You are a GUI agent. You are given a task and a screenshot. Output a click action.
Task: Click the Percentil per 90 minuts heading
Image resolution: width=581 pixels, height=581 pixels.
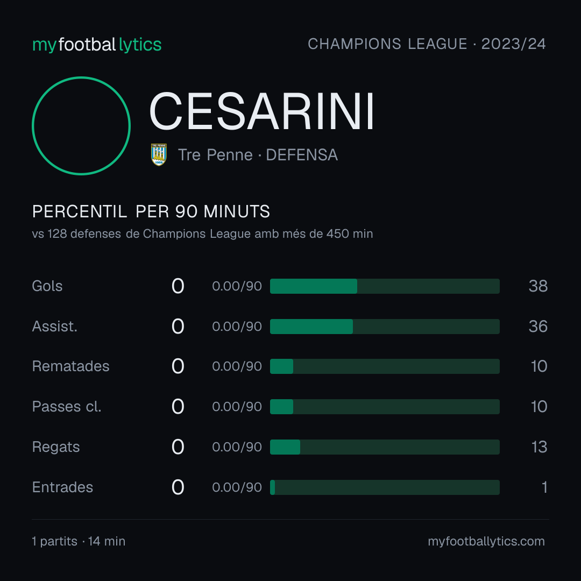[151, 211]
